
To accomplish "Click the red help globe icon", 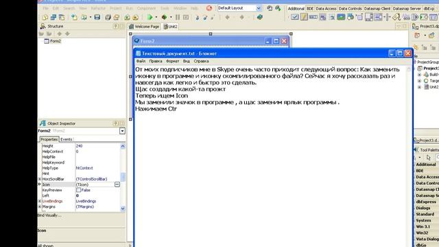I will click(209, 8).
